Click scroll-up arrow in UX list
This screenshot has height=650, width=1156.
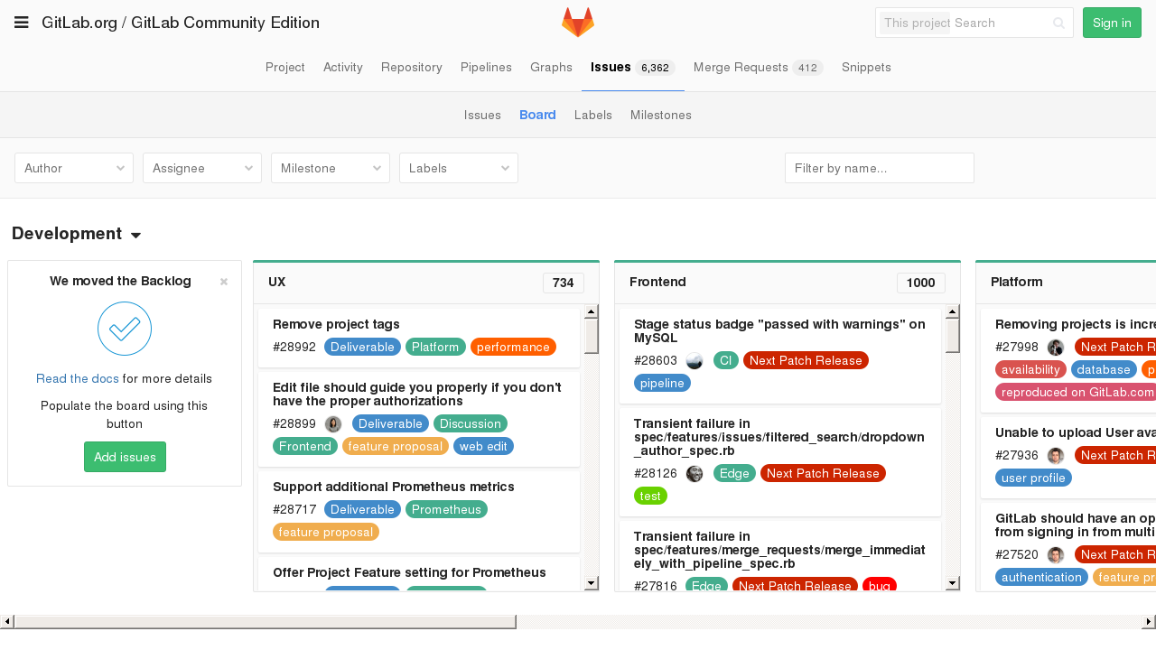[x=592, y=311]
